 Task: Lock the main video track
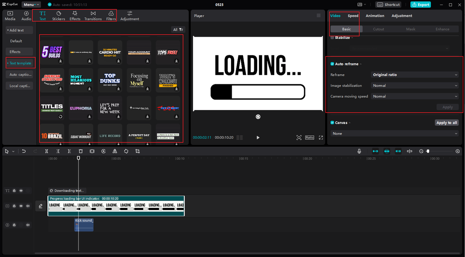click(x=14, y=206)
